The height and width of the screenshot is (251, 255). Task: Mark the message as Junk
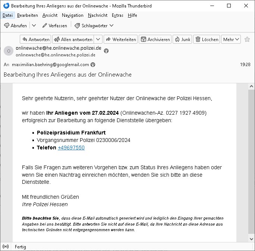(182, 39)
